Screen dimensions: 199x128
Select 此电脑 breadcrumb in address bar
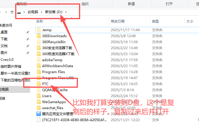[33, 12]
